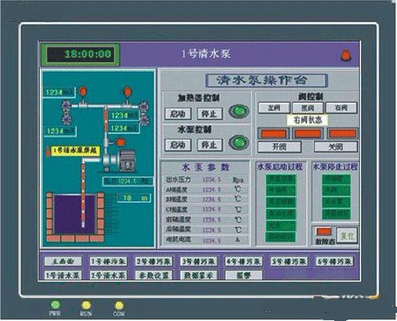The height and width of the screenshot is (321, 397).
Task: Click the PWR status LED
Action: coord(55,304)
